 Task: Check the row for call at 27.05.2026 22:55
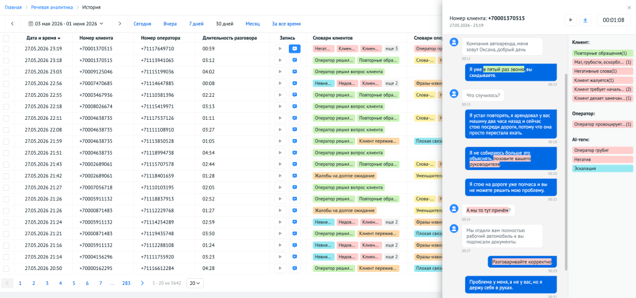pyautogui.click(x=6, y=95)
